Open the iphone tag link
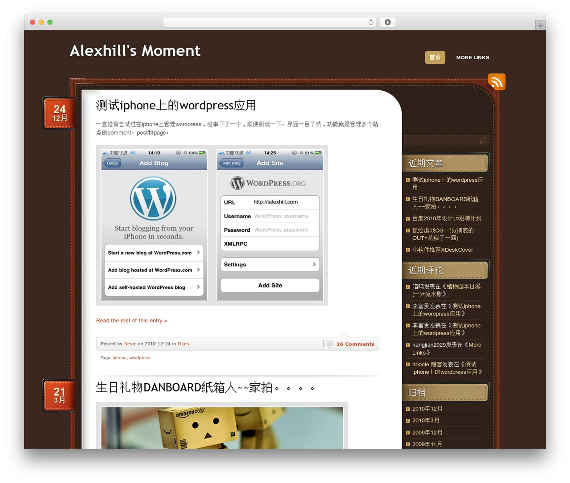570x483 pixels. tap(119, 358)
